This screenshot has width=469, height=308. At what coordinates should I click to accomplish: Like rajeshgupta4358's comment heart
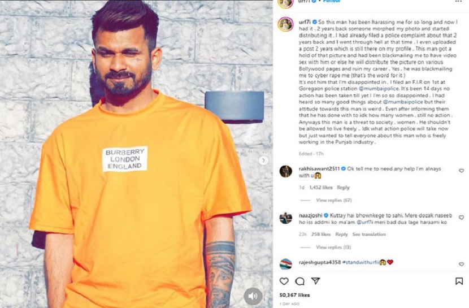[x=461, y=264]
